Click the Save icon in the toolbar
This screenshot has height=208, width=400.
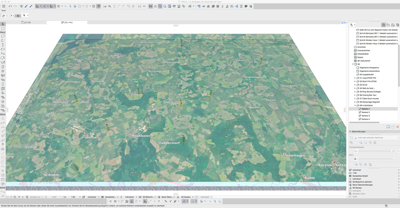point(4,6)
